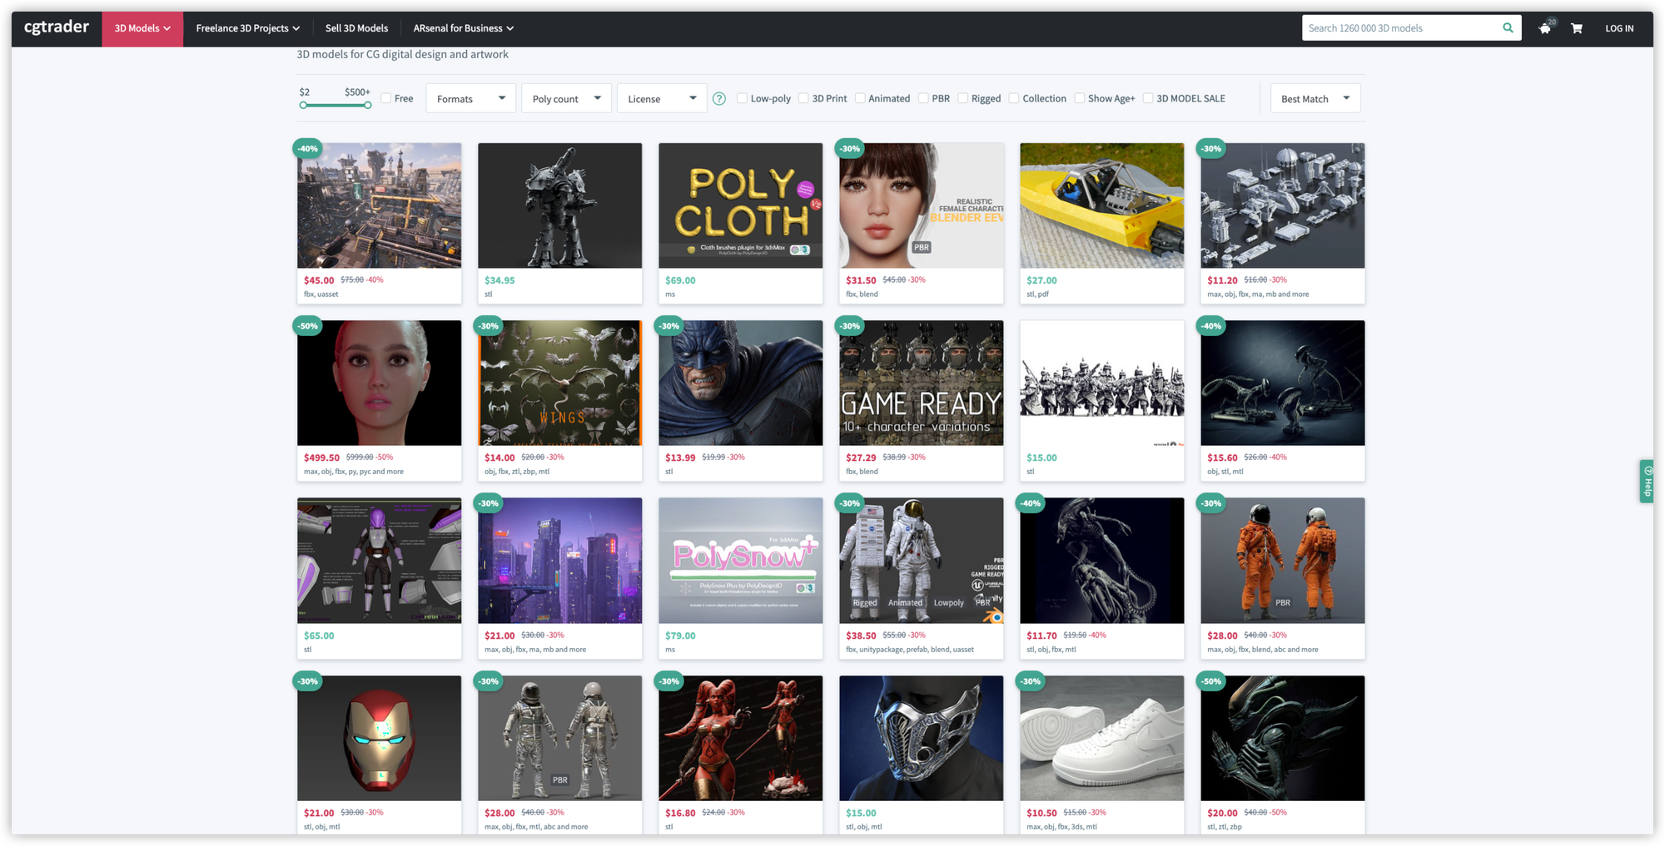Image resolution: width=1665 pixels, height=846 pixels.
Task: Click the cgtrader logo
Action: coord(56,27)
